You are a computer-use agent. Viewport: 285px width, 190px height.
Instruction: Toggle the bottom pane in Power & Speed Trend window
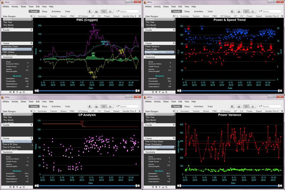coord(239,11)
